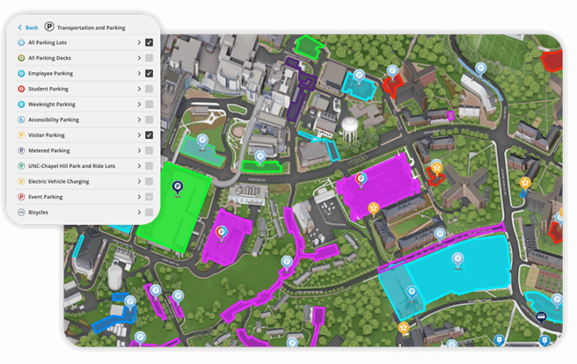Go back using the Back link

click(28, 28)
